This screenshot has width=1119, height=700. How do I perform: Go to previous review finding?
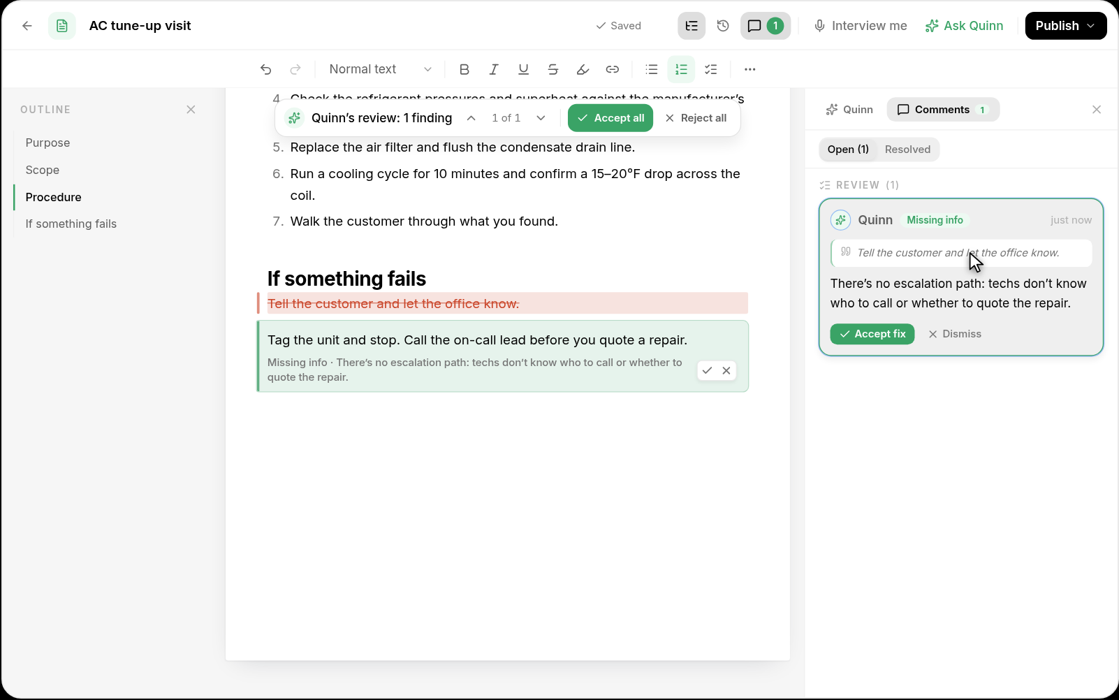coord(471,118)
